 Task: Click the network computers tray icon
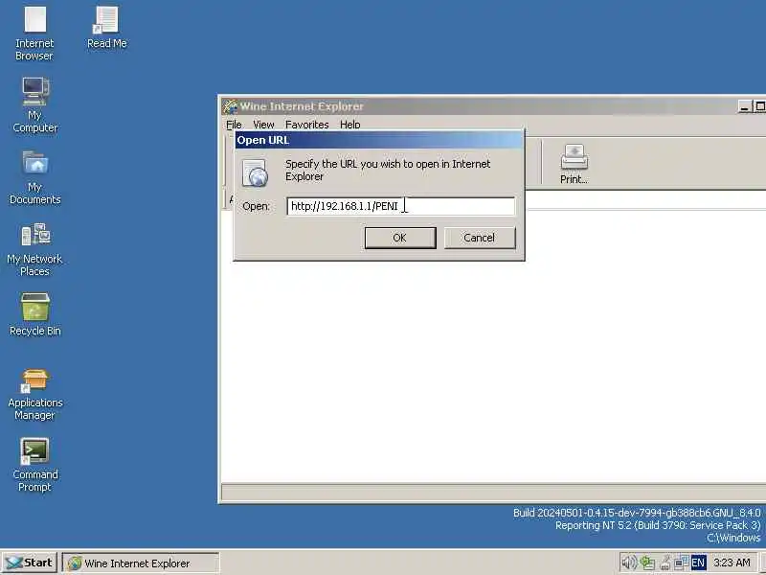click(681, 563)
